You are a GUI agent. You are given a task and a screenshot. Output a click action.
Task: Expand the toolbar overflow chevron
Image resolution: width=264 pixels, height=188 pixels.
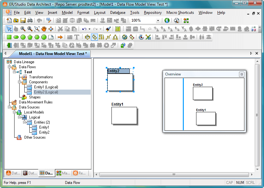[x=260, y=27]
